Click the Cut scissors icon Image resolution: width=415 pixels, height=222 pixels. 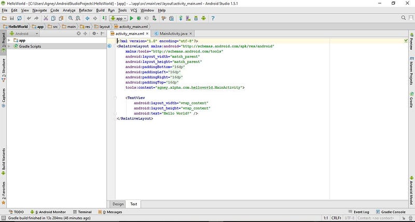46,18
